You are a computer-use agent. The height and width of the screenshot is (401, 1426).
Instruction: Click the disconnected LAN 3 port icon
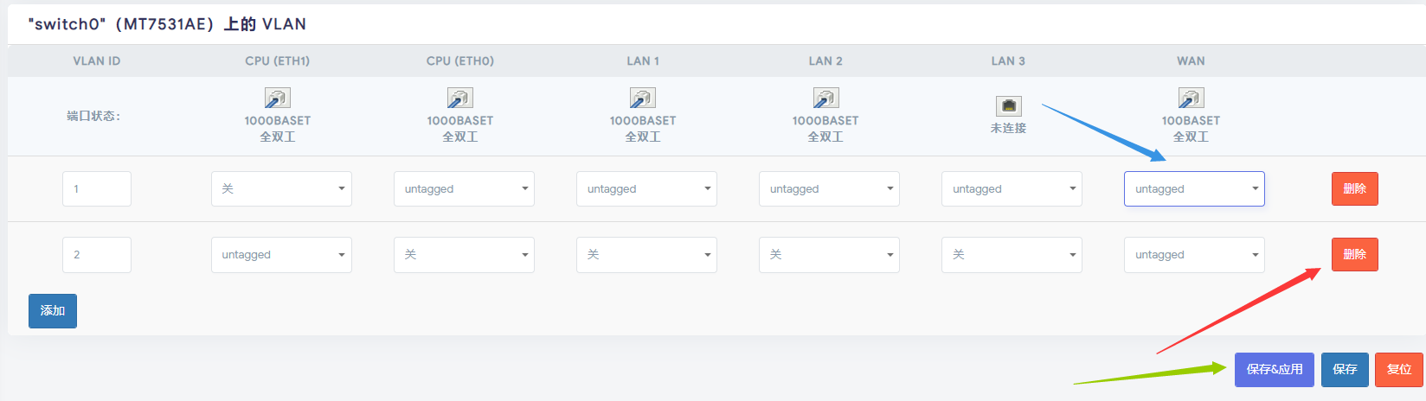click(x=1009, y=105)
